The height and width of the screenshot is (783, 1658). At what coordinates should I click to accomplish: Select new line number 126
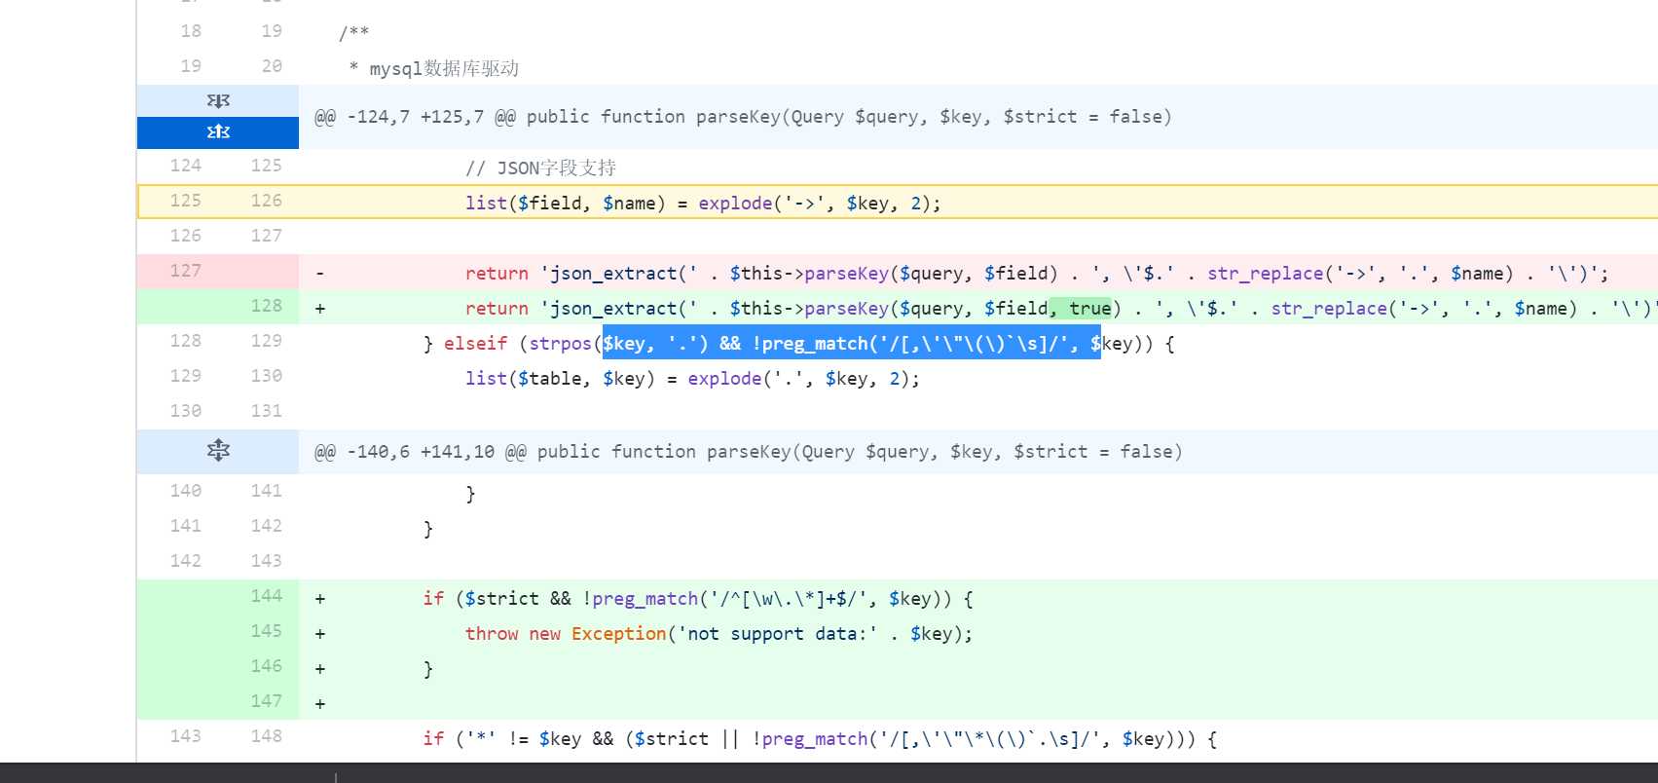(266, 201)
